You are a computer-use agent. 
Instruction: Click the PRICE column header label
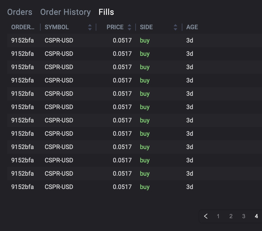tap(115, 27)
